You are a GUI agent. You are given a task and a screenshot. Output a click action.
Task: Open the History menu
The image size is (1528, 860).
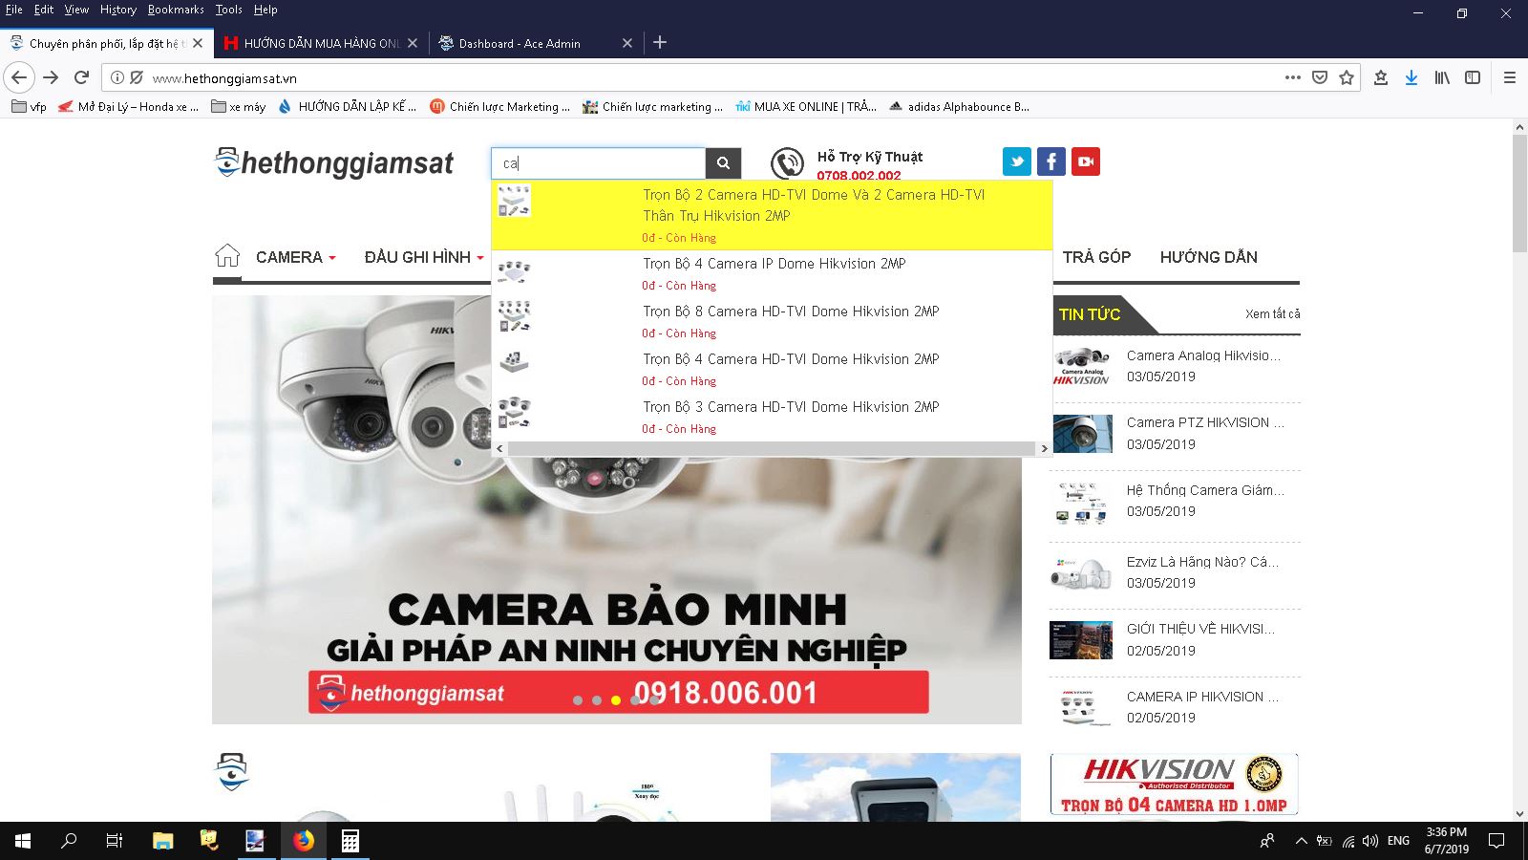[x=118, y=10]
